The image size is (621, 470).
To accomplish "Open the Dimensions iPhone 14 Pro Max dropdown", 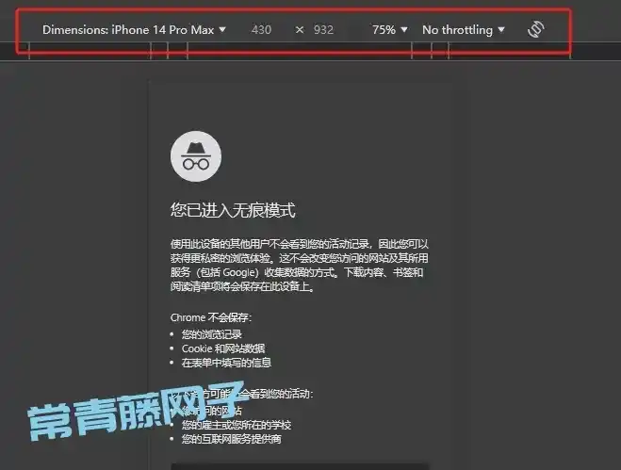I will coord(134,30).
